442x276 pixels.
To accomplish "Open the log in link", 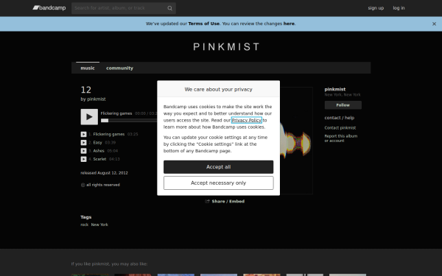I will pyautogui.click(x=399, y=8).
